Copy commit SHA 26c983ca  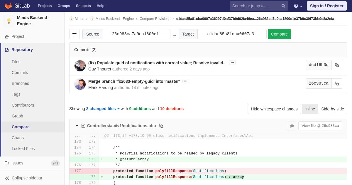click(x=337, y=83)
